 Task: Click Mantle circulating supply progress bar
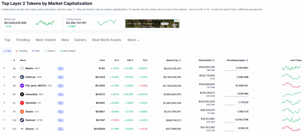[x=236, y=70]
